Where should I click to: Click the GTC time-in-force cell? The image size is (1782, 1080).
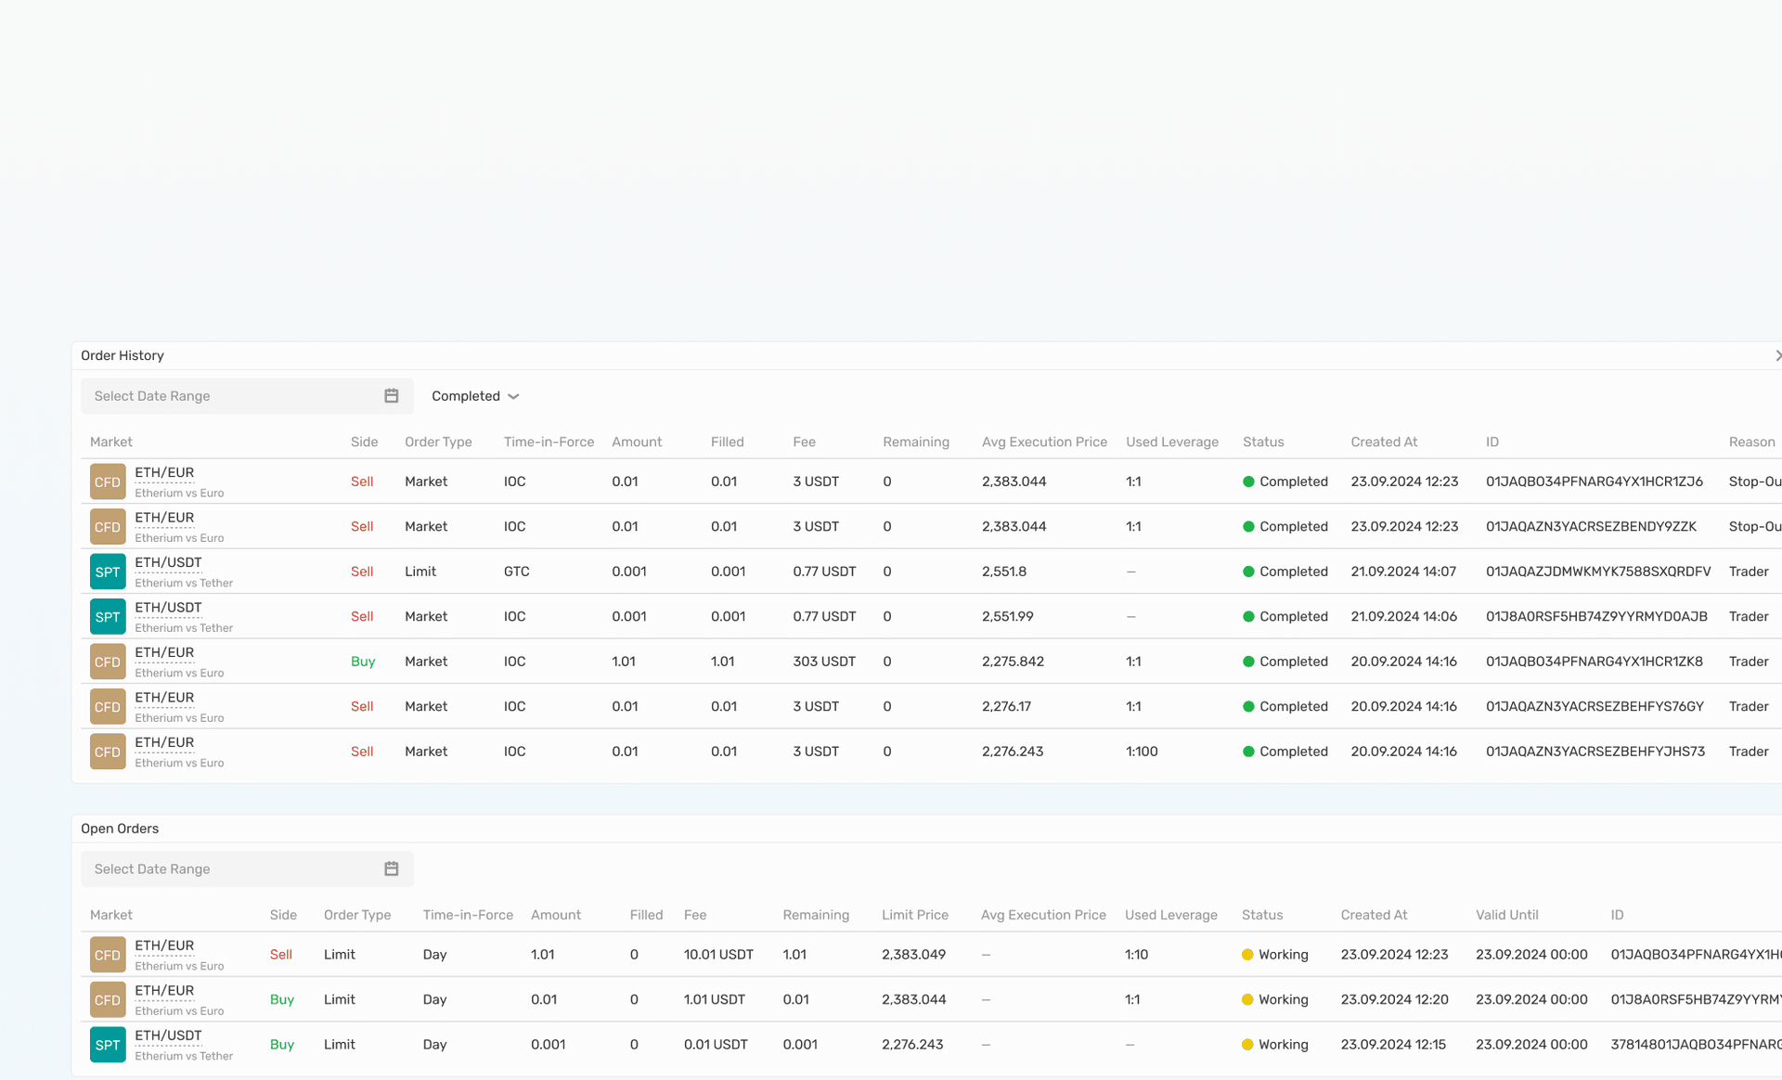(x=517, y=572)
